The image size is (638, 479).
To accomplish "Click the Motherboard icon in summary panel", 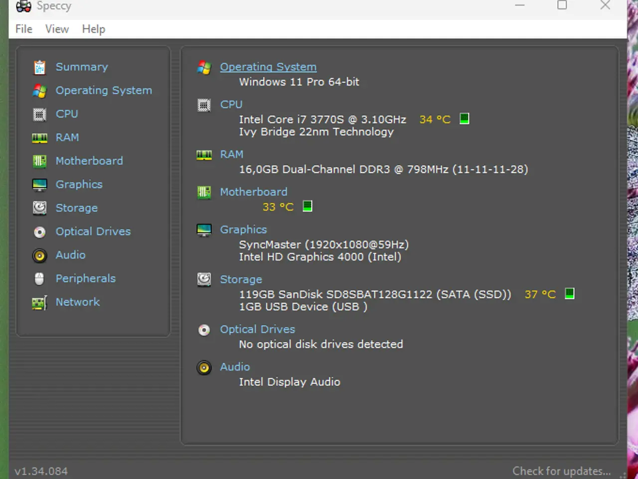I will point(204,192).
